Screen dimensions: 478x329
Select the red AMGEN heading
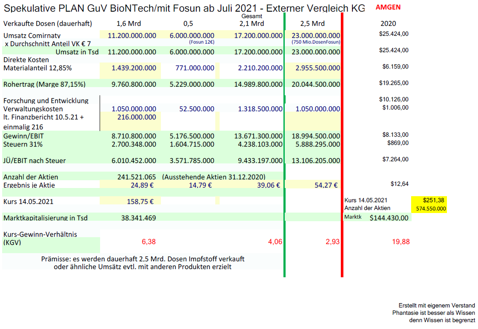point(388,7)
